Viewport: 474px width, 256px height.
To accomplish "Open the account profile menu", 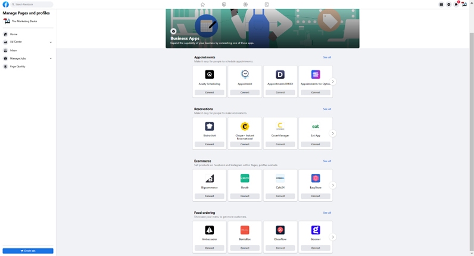I will point(464,5).
